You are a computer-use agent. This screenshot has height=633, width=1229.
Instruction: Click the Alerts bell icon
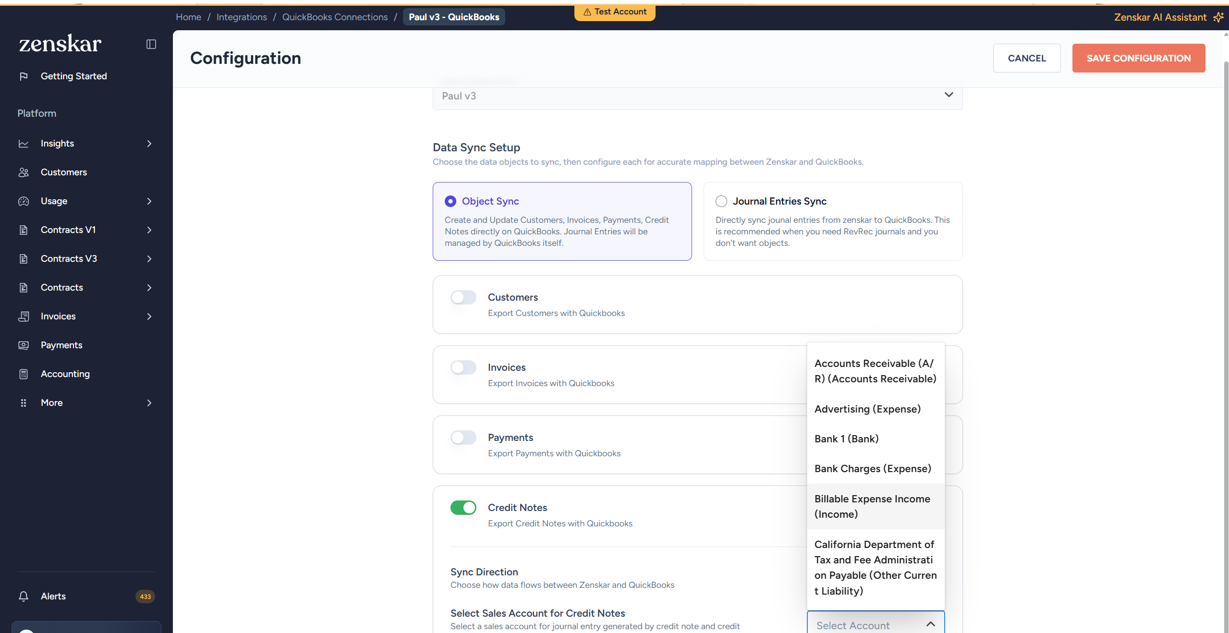click(24, 596)
